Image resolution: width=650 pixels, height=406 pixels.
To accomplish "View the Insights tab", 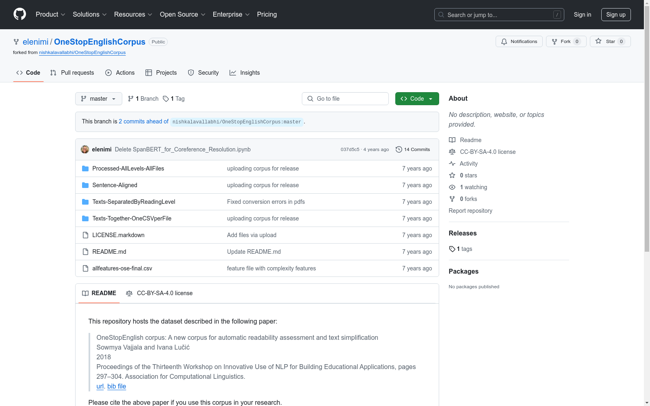I will [x=245, y=73].
